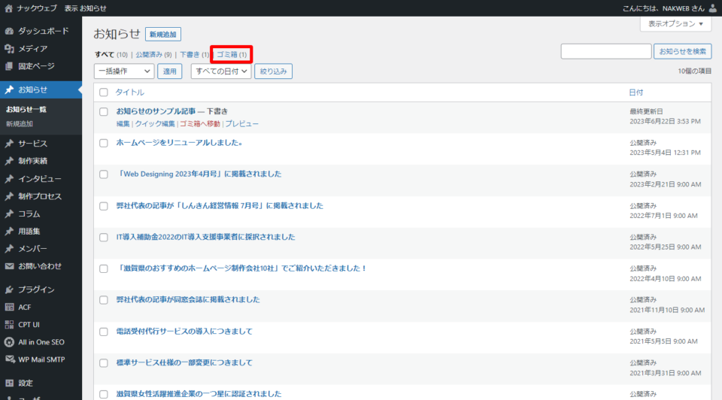Open post 標準サービス仕様の一部変更につきまして
The width and height of the screenshot is (722, 400).
pos(184,362)
